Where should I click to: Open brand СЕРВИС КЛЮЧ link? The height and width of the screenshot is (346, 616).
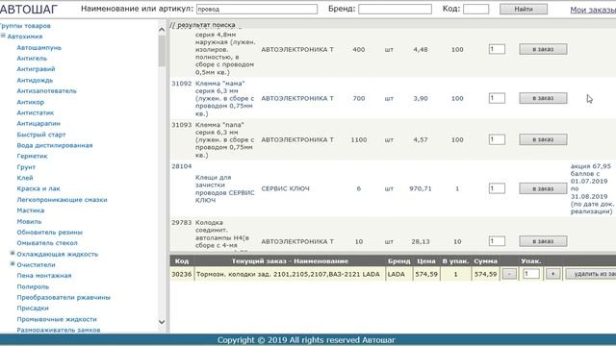(x=285, y=188)
